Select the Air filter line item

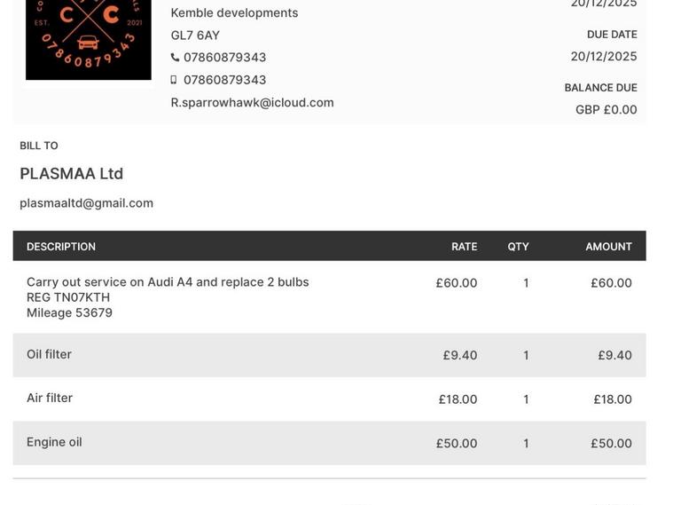click(50, 398)
